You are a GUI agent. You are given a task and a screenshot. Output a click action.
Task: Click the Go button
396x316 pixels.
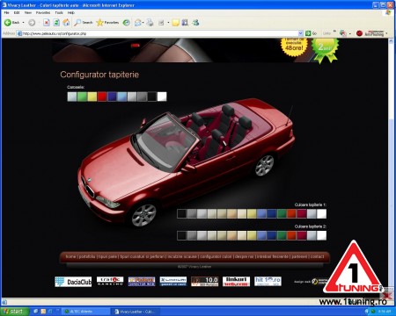311,33
